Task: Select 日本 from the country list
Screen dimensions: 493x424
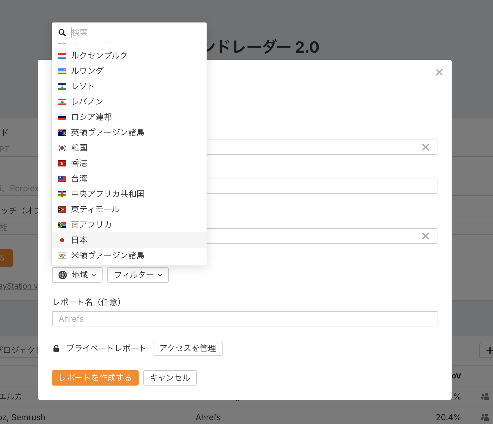Action: (x=79, y=240)
